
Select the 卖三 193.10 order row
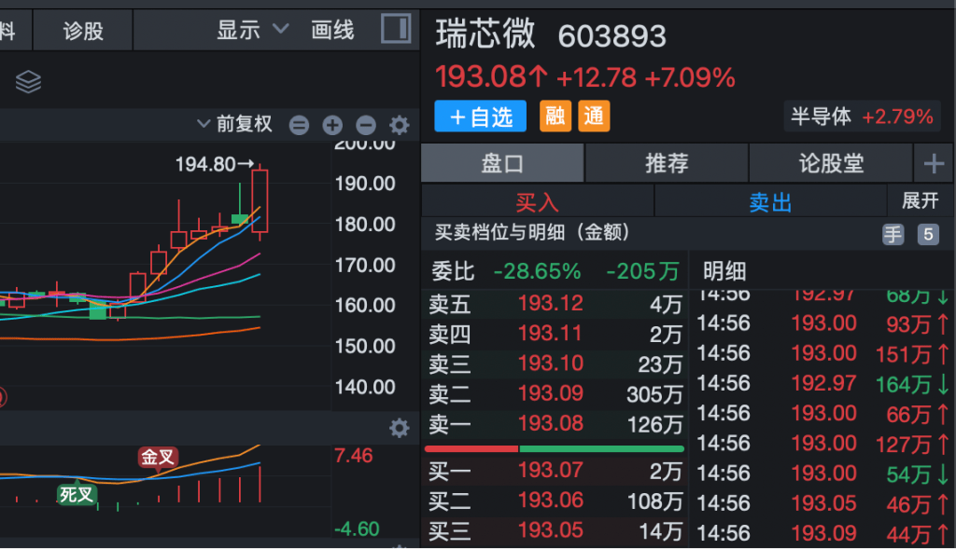click(555, 364)
